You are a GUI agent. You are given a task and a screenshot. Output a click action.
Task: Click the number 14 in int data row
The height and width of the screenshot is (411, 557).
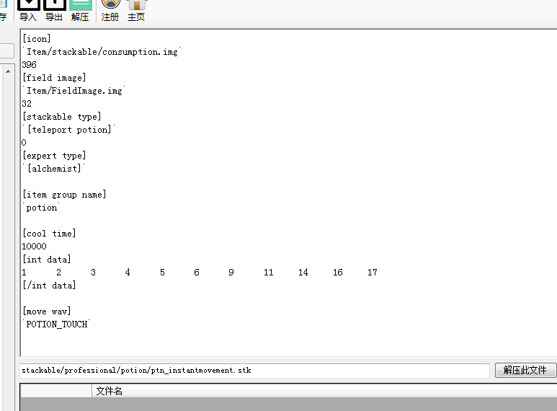click(303, 273)
